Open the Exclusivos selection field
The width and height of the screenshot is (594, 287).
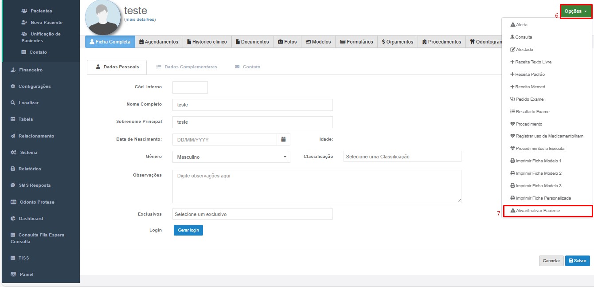tap(252, 214)
